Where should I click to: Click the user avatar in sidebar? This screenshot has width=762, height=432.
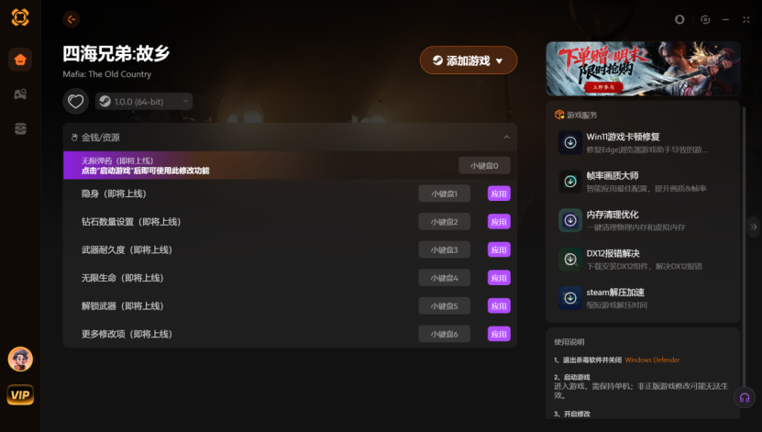pos(20,360)
